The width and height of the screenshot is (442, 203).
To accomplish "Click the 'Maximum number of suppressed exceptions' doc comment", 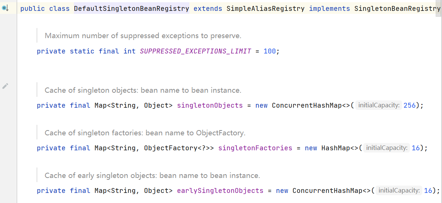I will pos(143,36).
